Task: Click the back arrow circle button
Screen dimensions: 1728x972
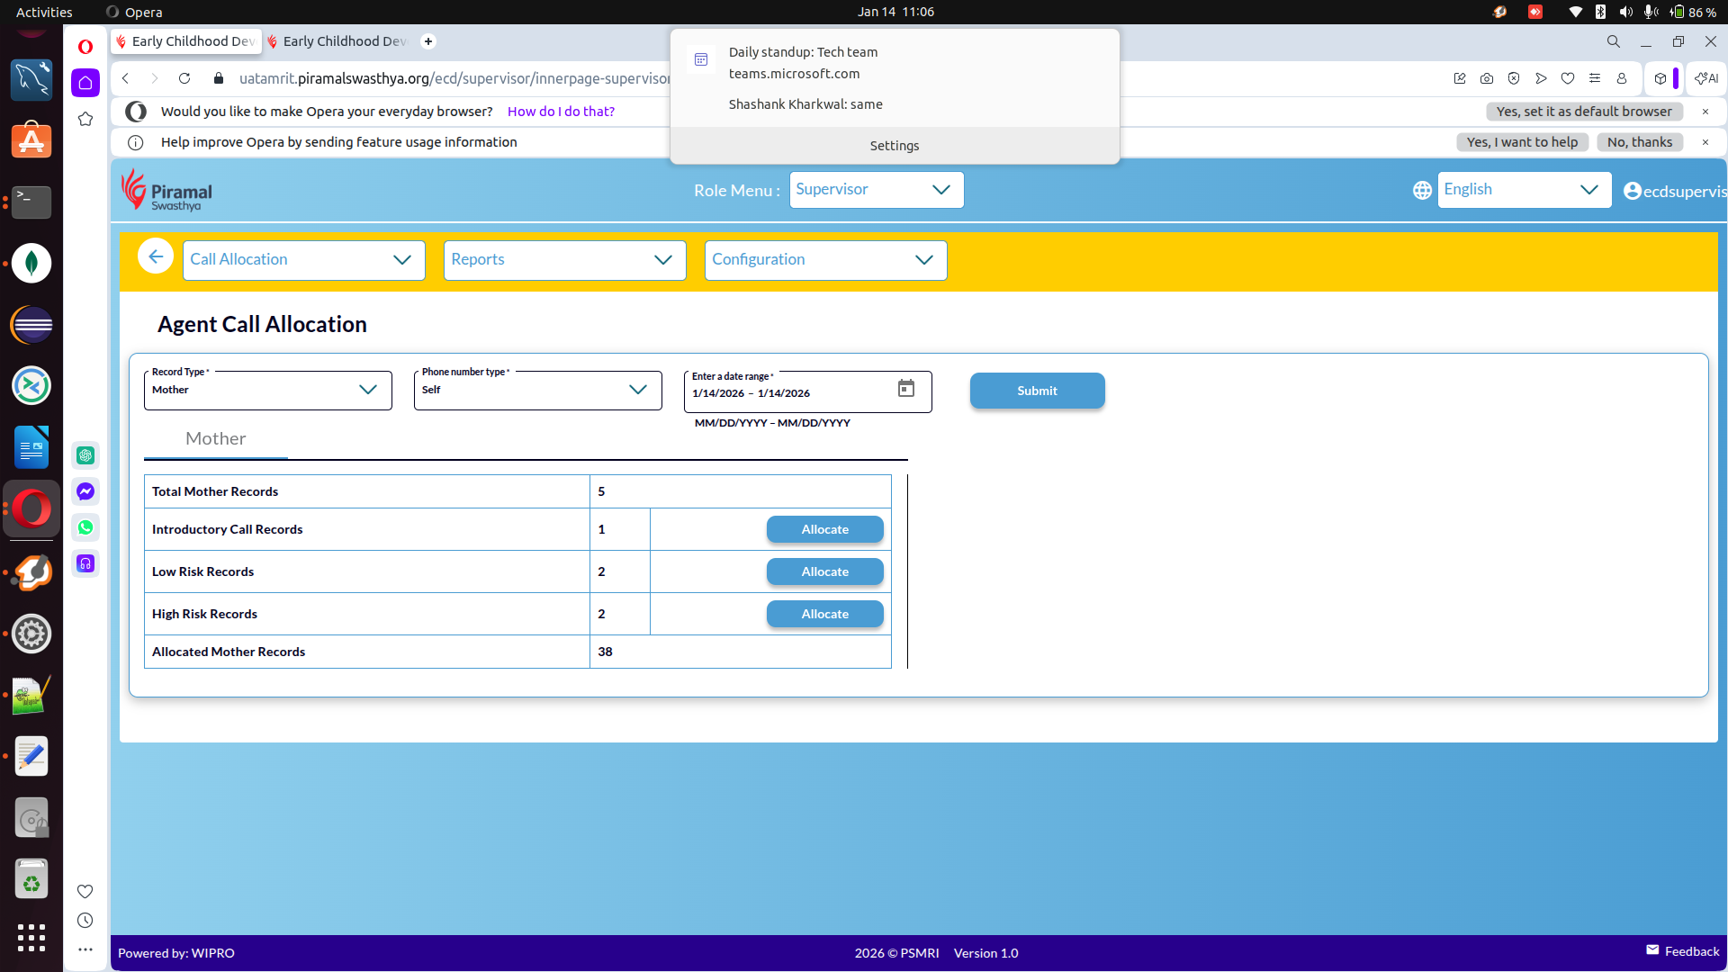Action: click(156, 257)
